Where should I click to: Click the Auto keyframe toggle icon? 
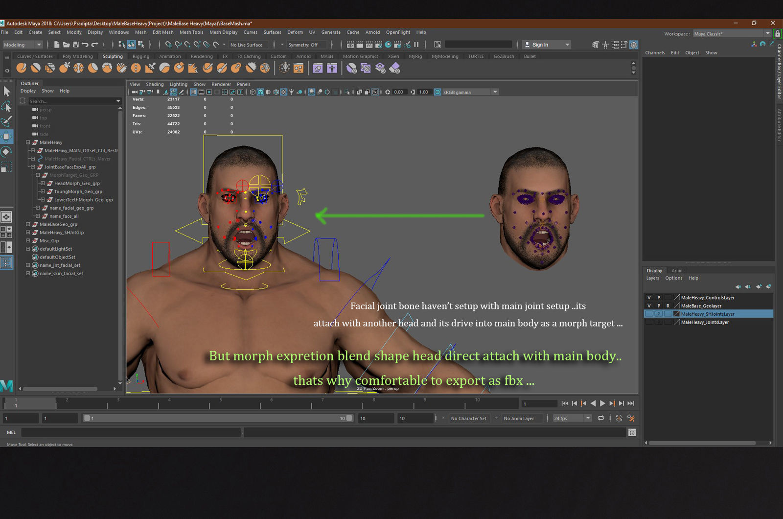click(x=619, y=418)
